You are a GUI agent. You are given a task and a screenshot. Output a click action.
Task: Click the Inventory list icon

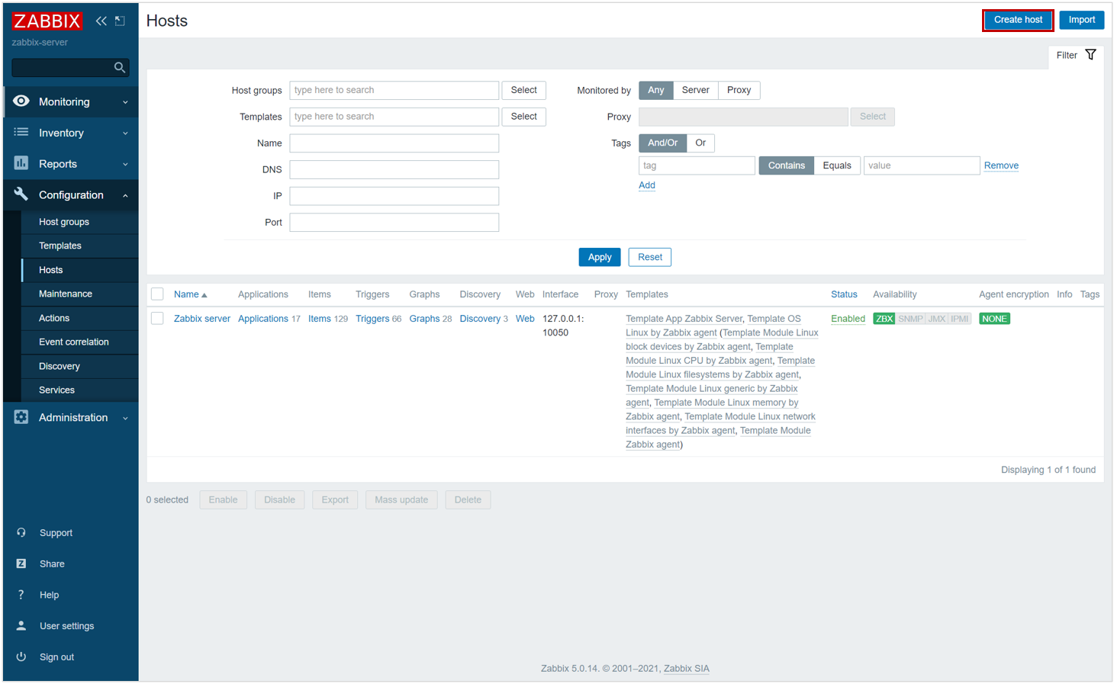[21, 133]
